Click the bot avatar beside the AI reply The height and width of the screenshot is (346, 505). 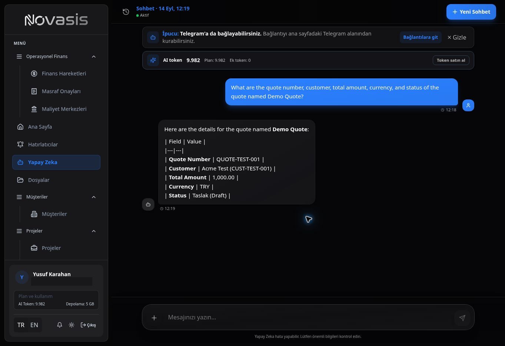(148, 204)
